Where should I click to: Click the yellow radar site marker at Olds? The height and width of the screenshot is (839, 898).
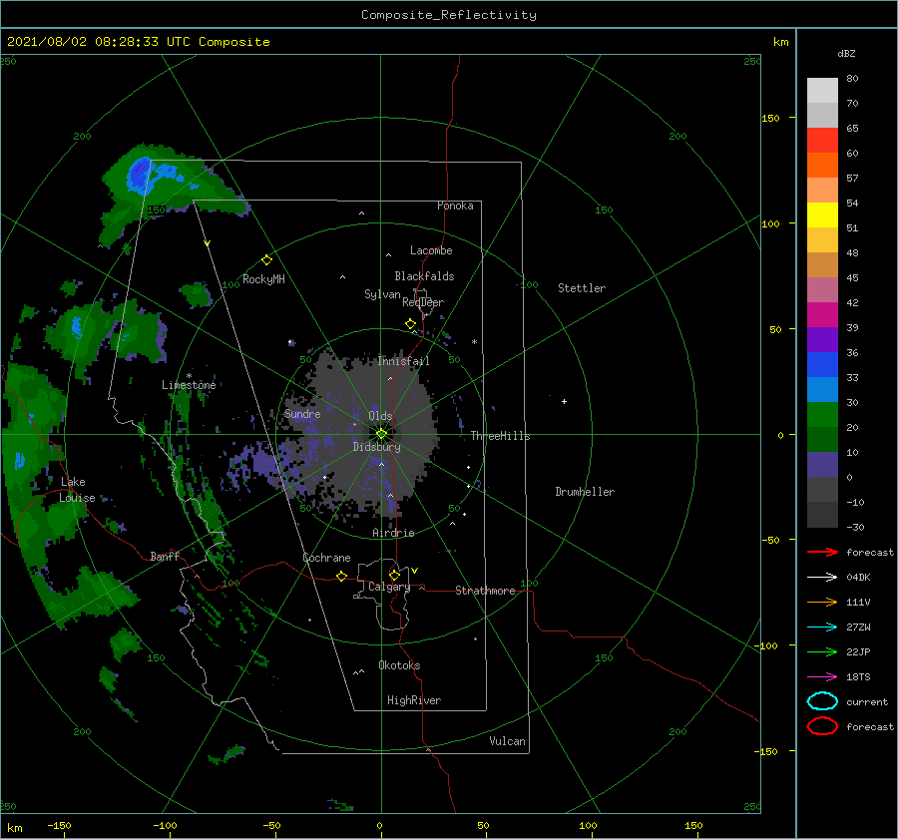381,434
